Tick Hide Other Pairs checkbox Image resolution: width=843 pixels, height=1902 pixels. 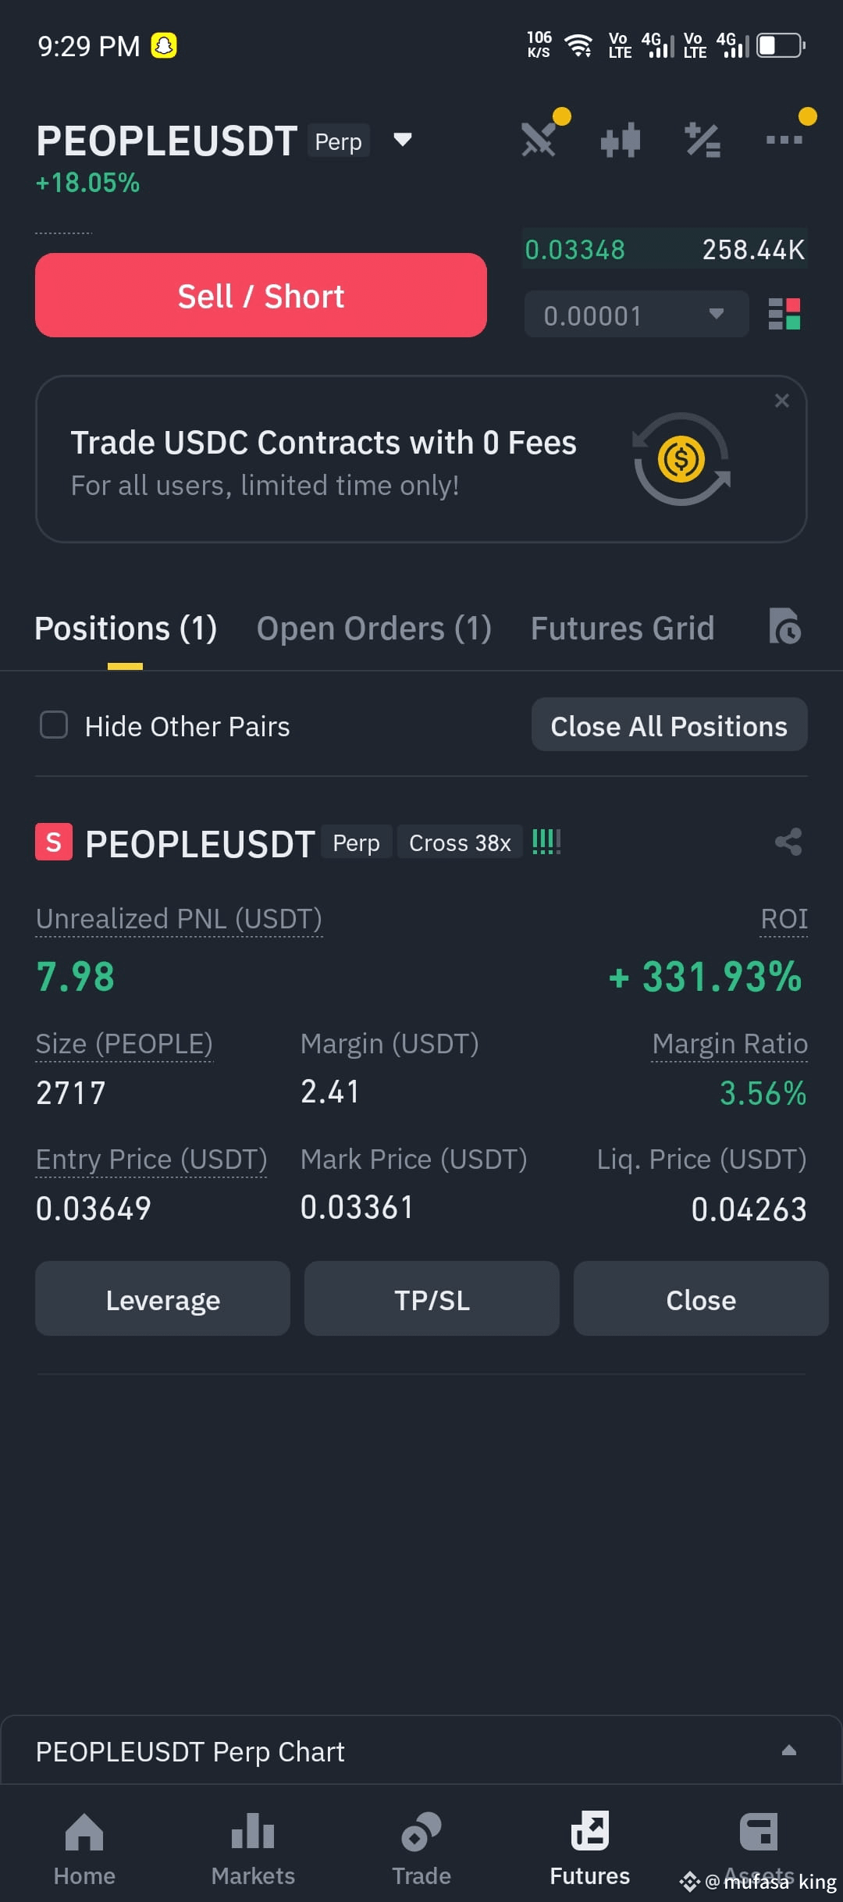click(54, 725)
